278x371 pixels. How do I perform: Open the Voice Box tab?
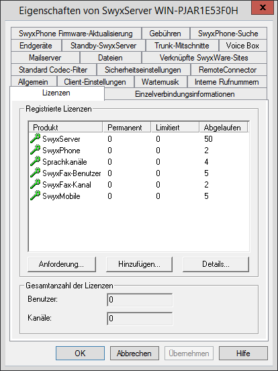click(243, 46)
